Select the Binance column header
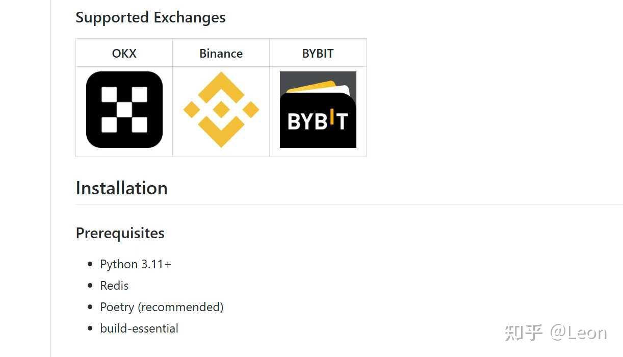 click(221, 54)
